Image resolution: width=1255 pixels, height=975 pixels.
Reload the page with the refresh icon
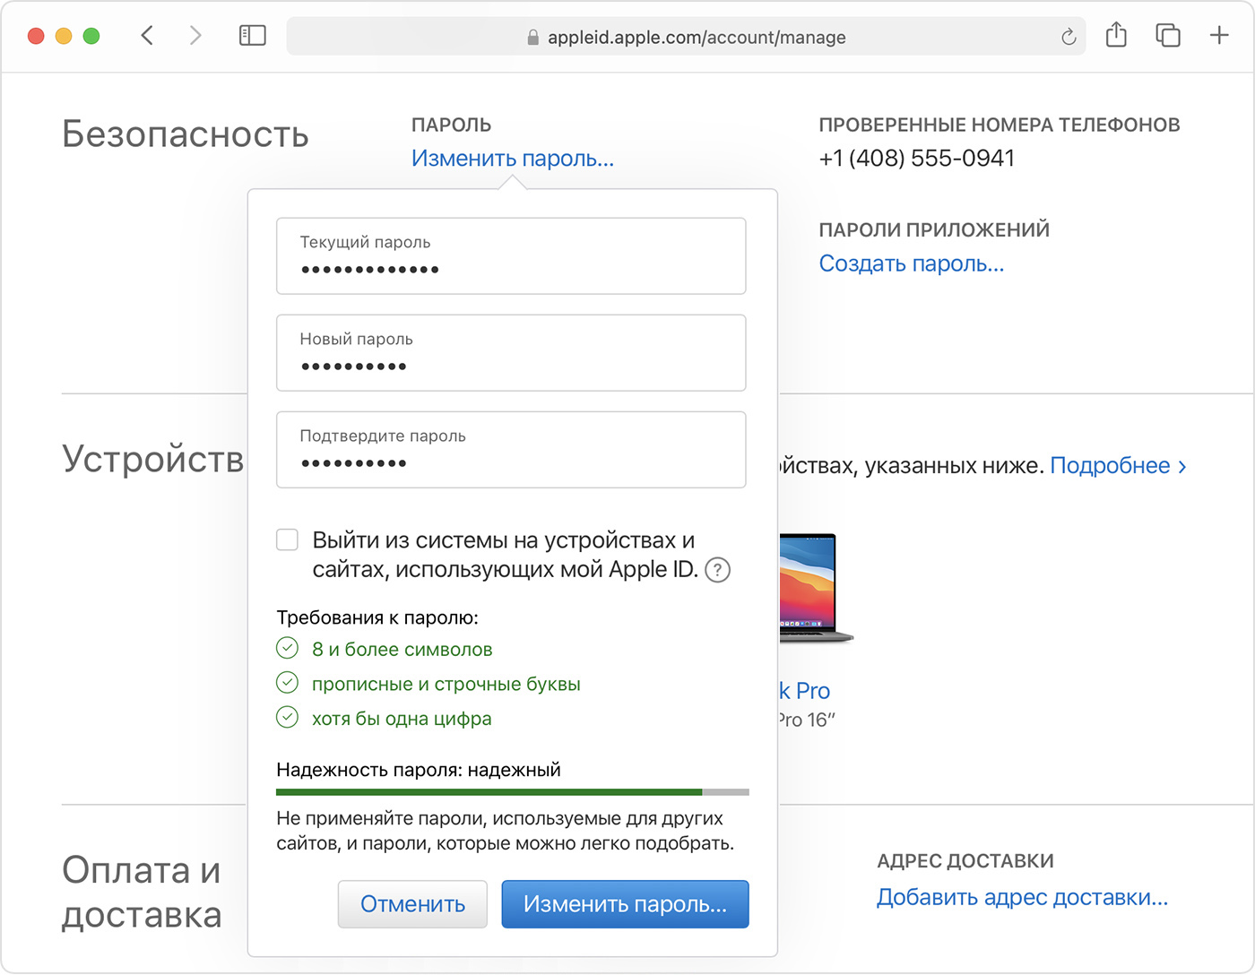pyautogui.click(x=1069, y=37)
